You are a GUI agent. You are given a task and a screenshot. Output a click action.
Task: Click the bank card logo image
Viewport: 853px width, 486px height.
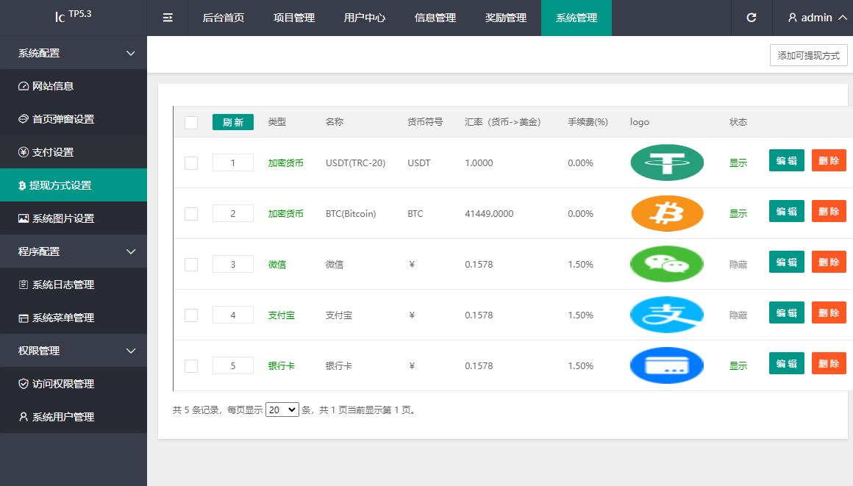[667, 365]
